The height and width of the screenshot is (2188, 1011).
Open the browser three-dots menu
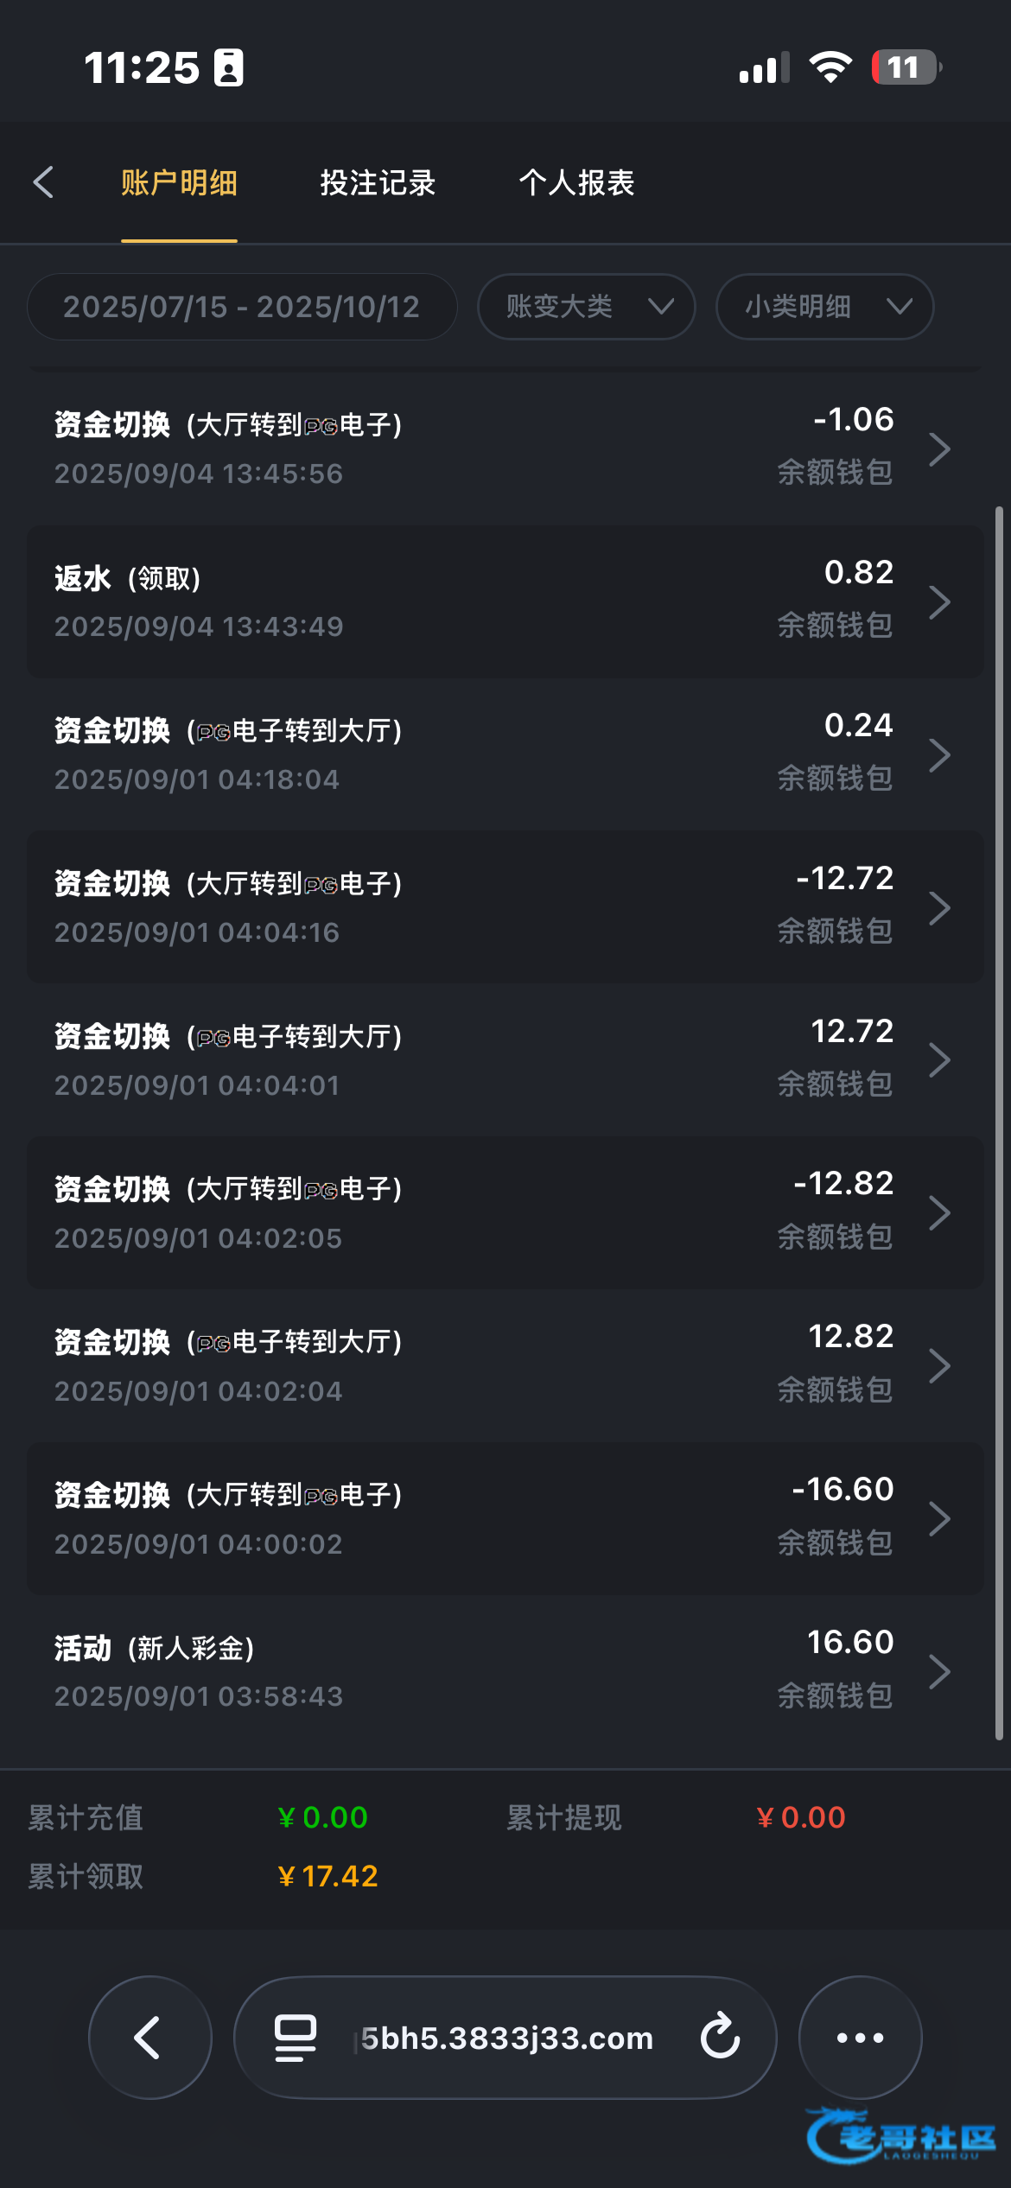tap(860, 2038)
